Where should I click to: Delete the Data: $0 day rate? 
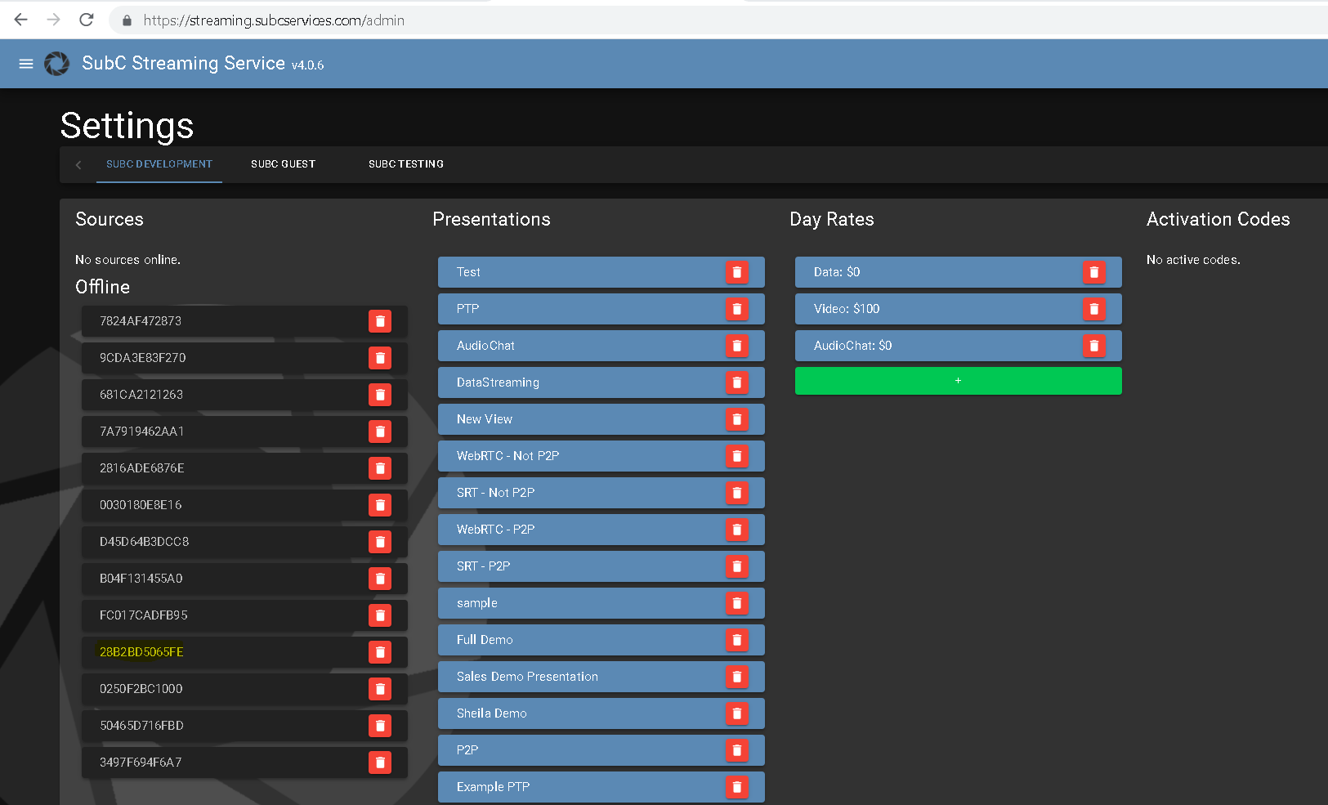(1093, 272)
